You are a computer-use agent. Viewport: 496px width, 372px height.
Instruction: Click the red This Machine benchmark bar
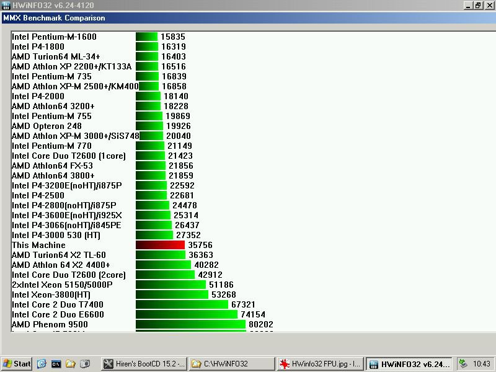[160, 245]
